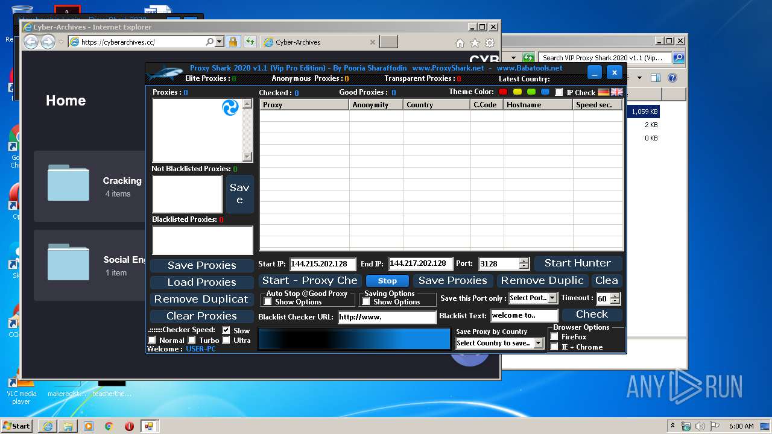Select the yellow theme color swatch

517,92
